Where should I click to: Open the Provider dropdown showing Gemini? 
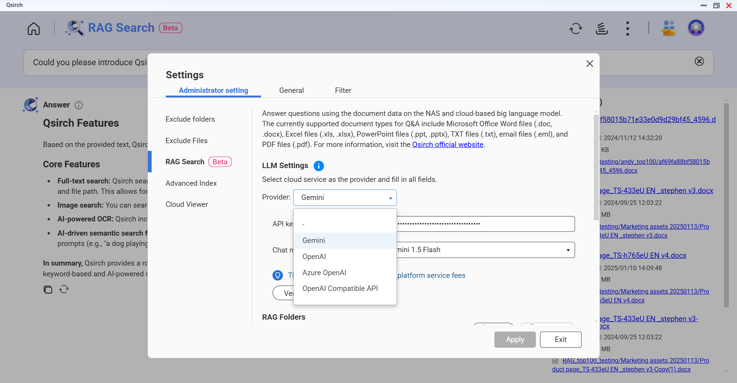point(345,198)
